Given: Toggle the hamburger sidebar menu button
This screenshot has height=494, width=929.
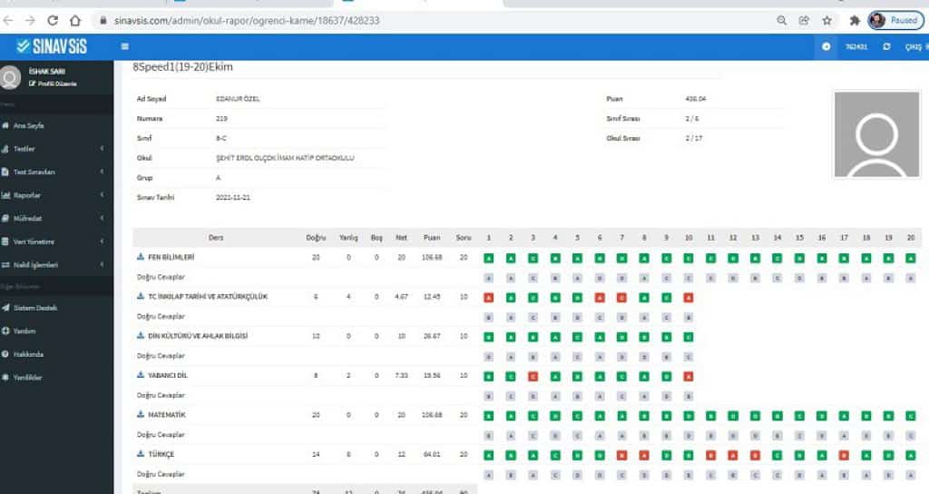Looking at the screenshot, I should tap(124, 46).
